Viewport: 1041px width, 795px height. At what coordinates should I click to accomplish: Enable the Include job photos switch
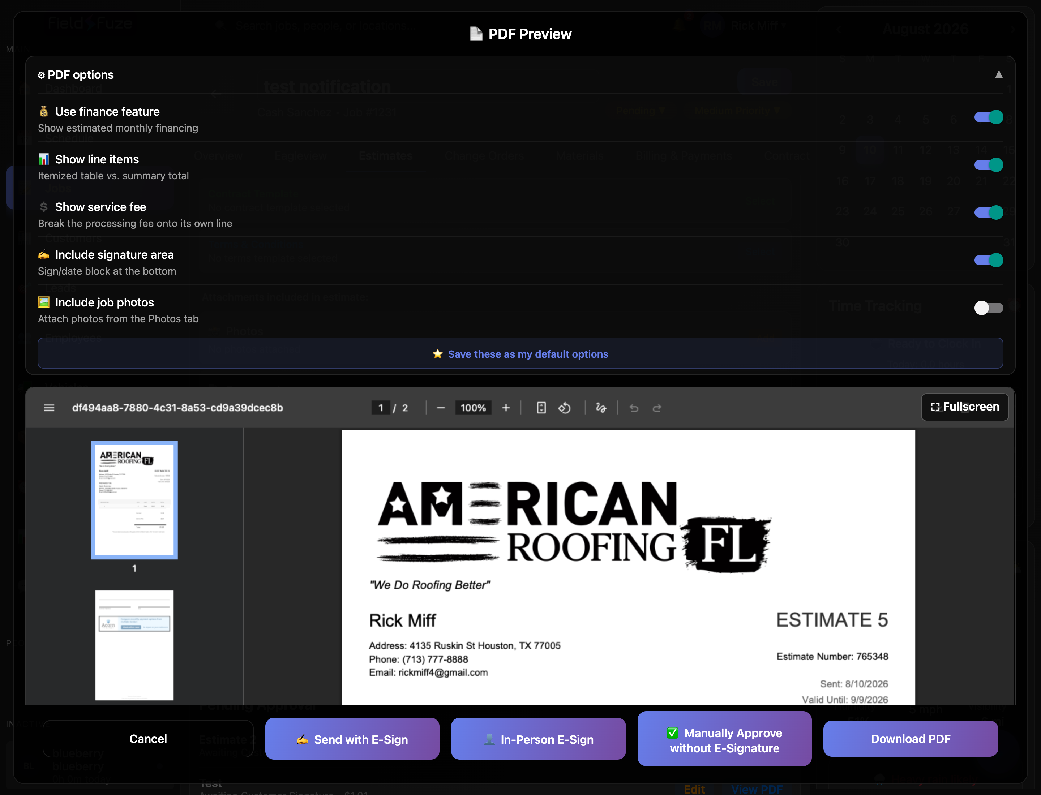pyautogui.click(x=989, y=308)
